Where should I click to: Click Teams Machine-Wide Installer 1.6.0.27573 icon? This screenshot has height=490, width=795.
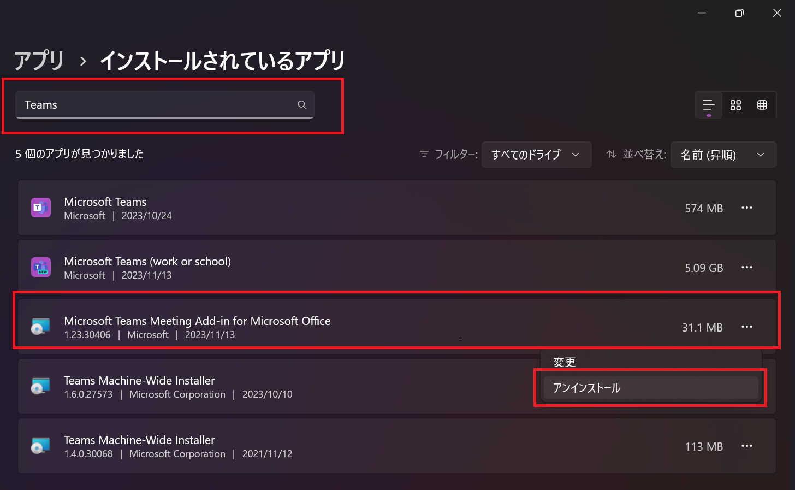[41, 386]
